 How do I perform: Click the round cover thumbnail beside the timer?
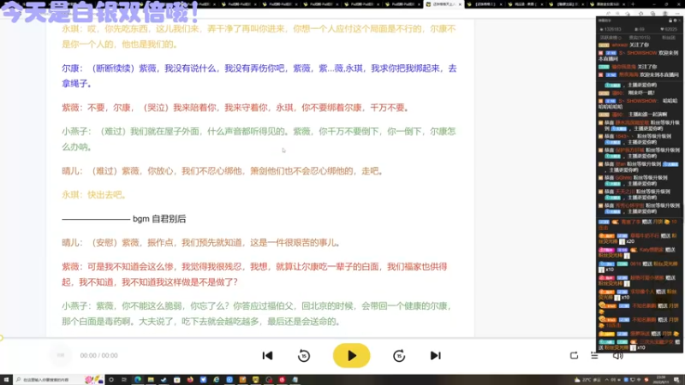pos(61,355)
